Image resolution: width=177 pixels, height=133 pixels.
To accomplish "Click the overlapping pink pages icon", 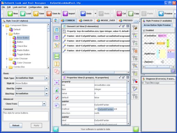I will (x=57, y=71).
